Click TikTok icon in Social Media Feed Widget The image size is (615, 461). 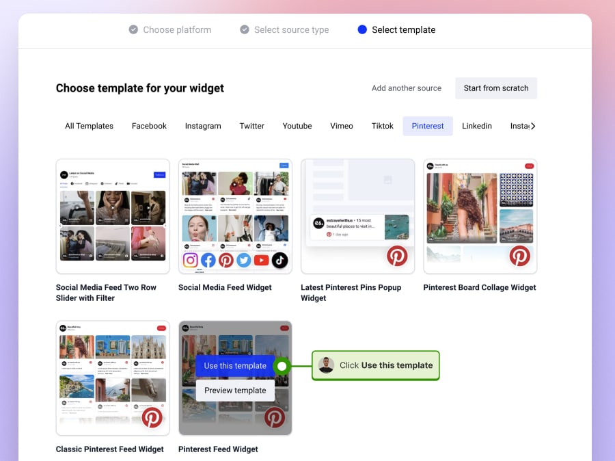[x=279, y=261]
